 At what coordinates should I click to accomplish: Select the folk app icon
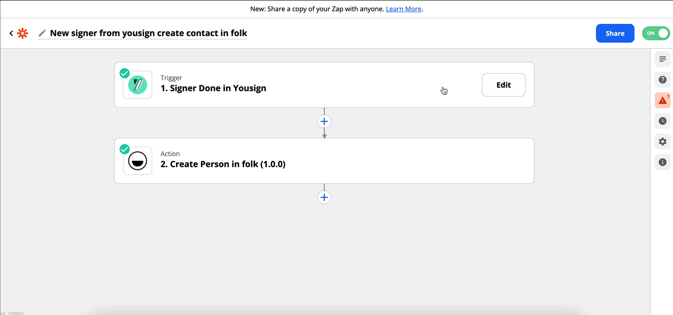[x=138, y=161]
